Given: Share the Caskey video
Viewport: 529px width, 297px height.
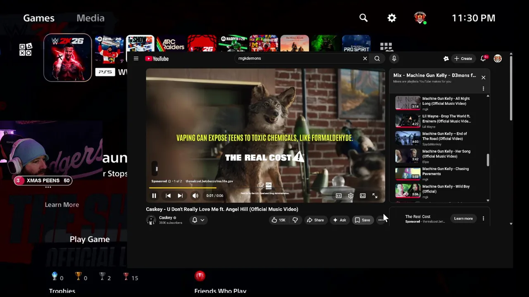Looking at the screenshot, I should tap(315, 220).
